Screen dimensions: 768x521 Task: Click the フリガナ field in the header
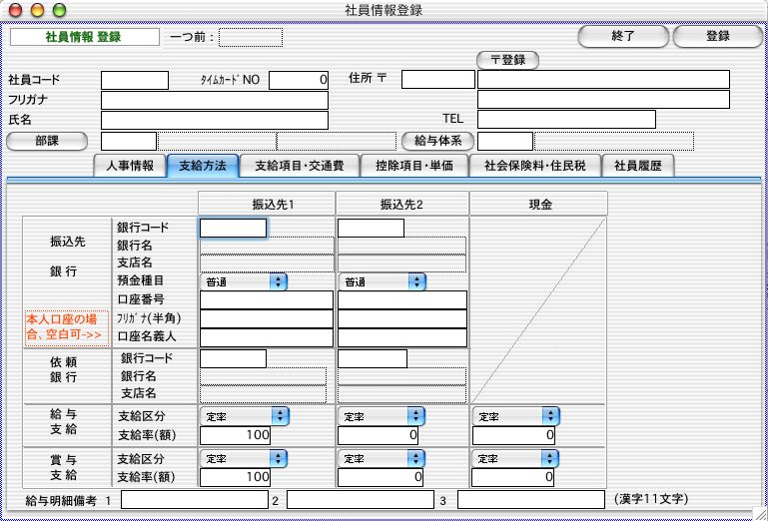(214, 100)
